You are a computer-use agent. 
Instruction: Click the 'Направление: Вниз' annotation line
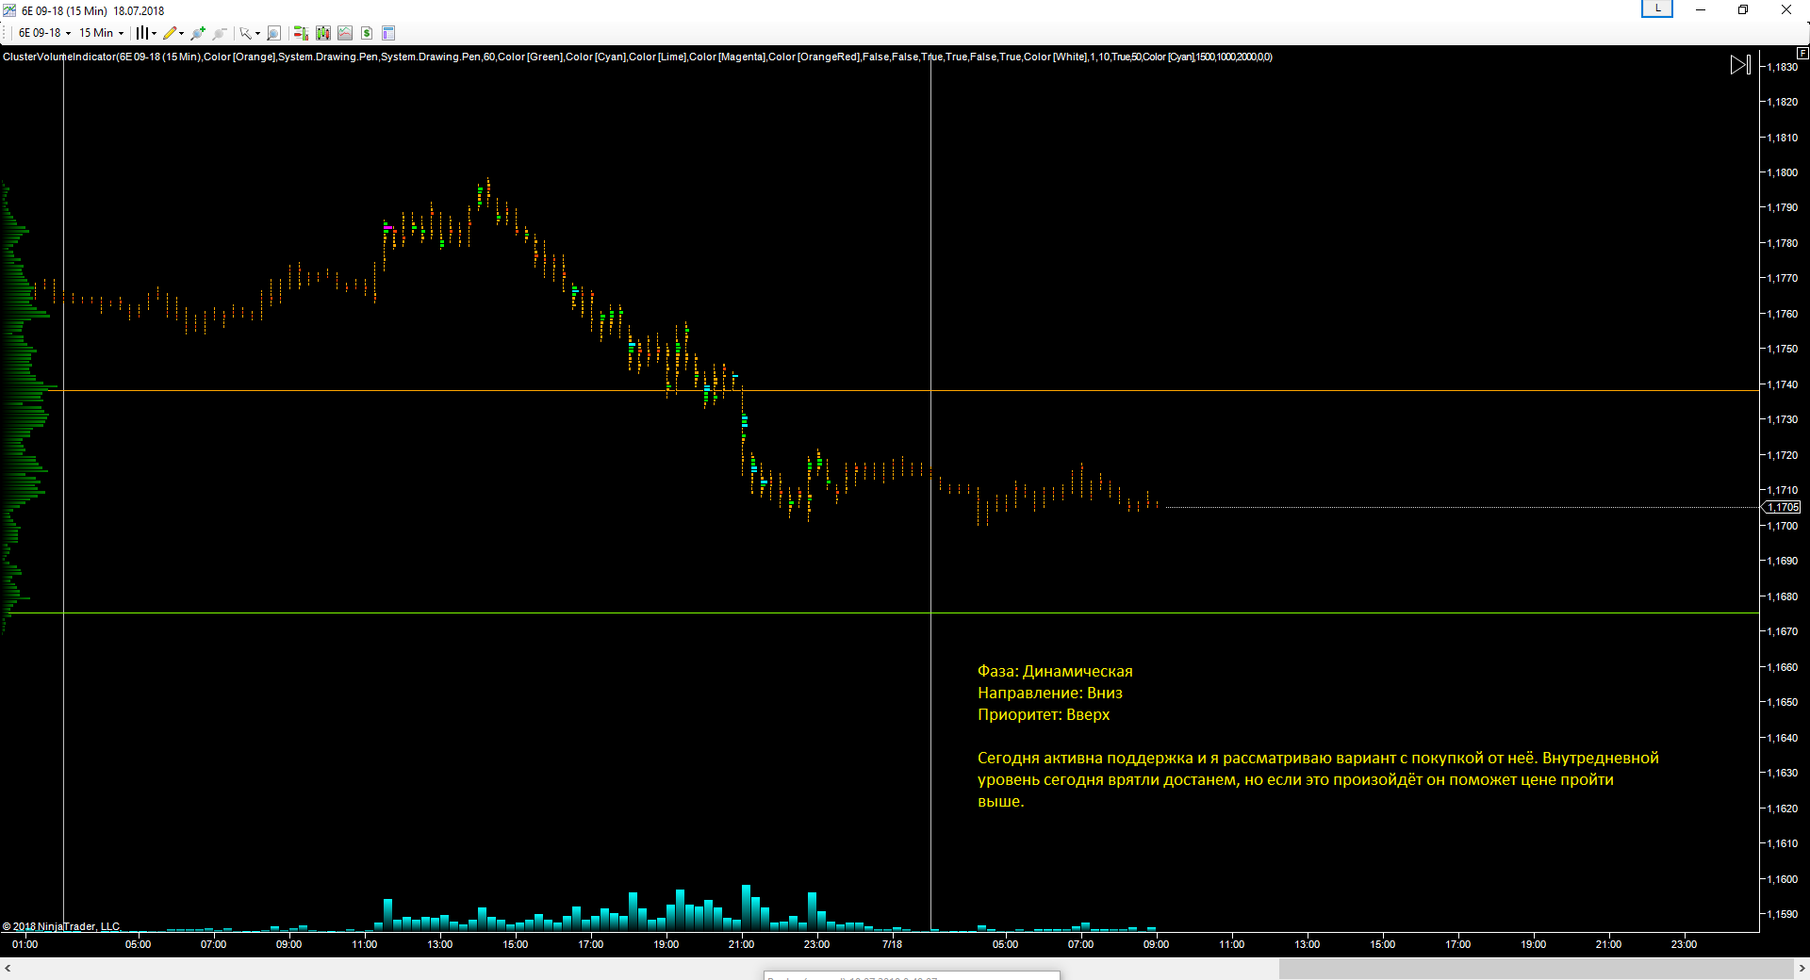(1050, 693)
